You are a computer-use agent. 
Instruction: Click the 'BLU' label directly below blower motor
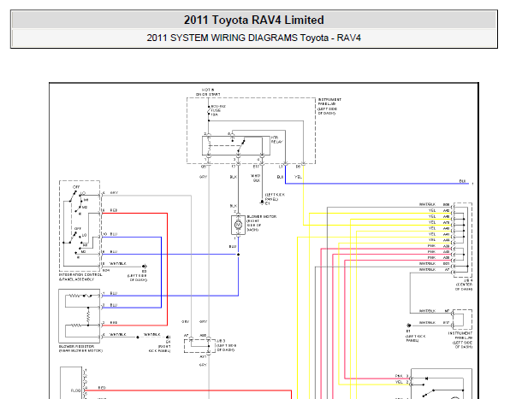233,246
